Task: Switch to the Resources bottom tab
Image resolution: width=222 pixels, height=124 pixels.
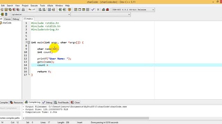Action: 16,103
